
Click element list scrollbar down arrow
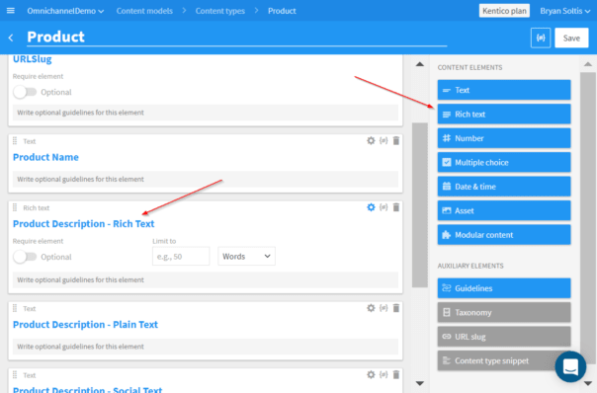[x=419, y=383]
